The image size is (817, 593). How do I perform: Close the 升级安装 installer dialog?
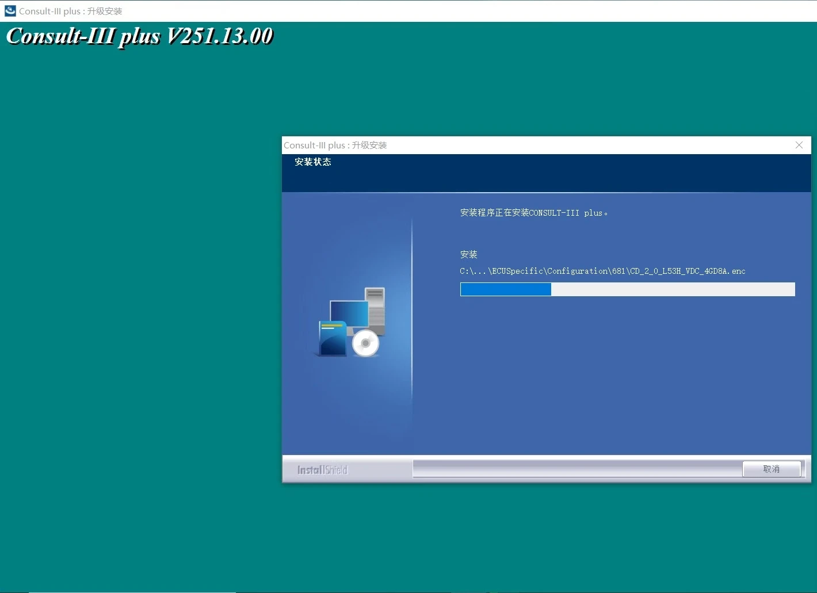click(799, 145)
